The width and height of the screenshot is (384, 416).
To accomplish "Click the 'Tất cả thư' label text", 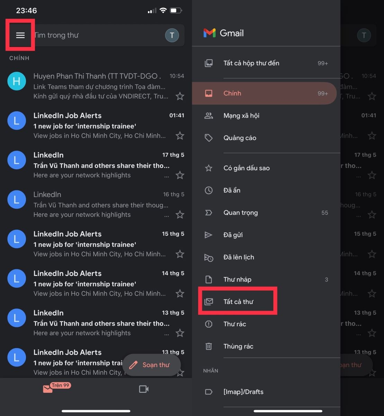I will [239, 302].
